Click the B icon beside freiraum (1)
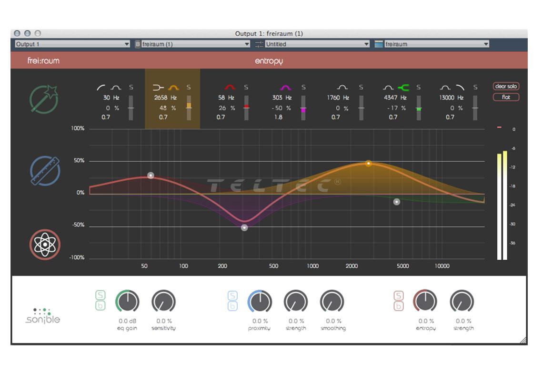This screenshot has height=372, width=543. point(138,44)
